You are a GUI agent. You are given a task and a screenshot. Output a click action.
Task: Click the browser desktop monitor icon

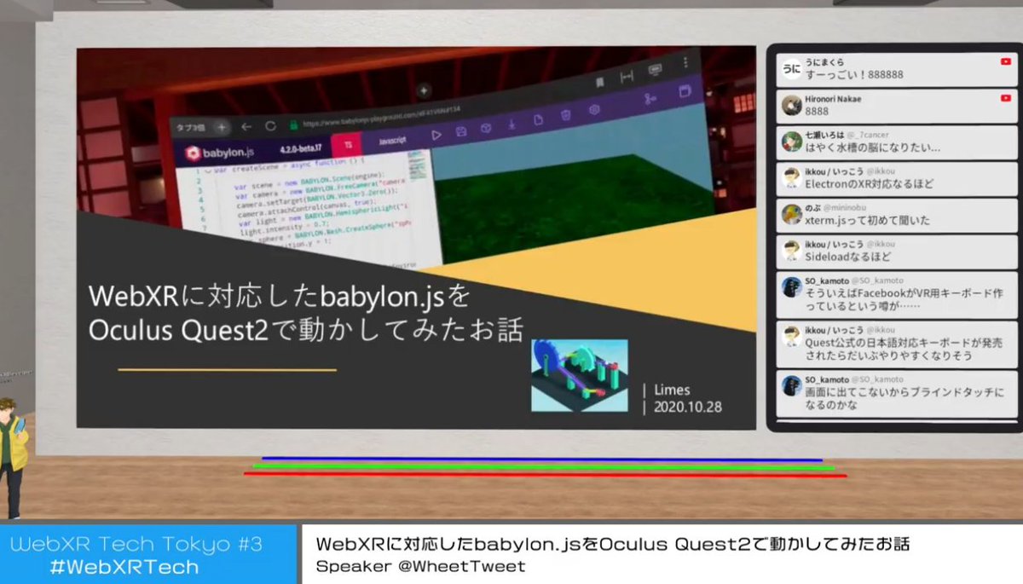click(656, 69)
